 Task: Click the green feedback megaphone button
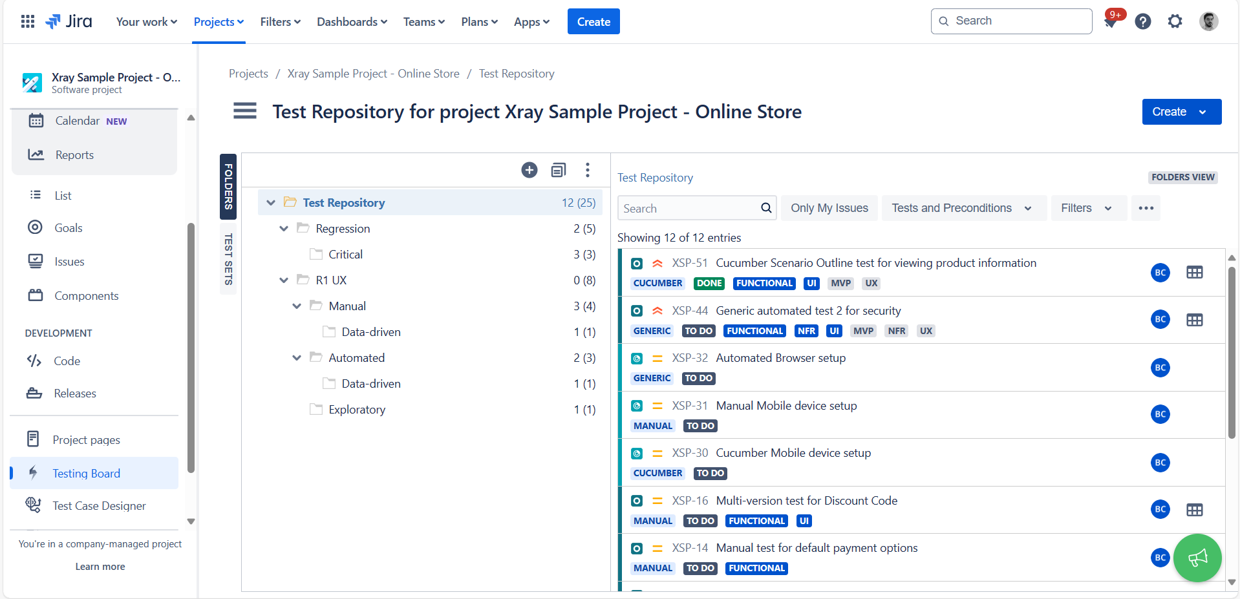point(1197,558)
